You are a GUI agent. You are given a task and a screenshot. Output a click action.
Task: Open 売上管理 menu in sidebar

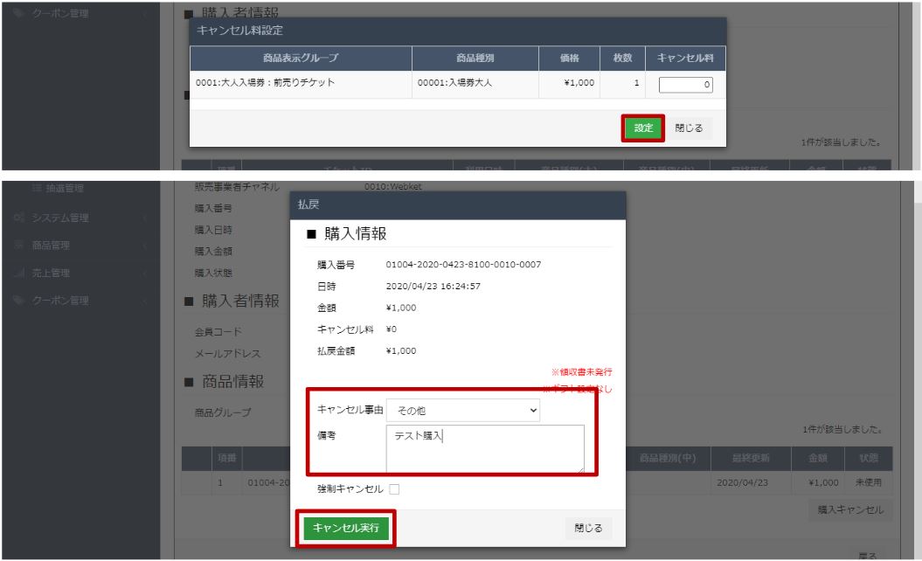click(x=51, y=274)
